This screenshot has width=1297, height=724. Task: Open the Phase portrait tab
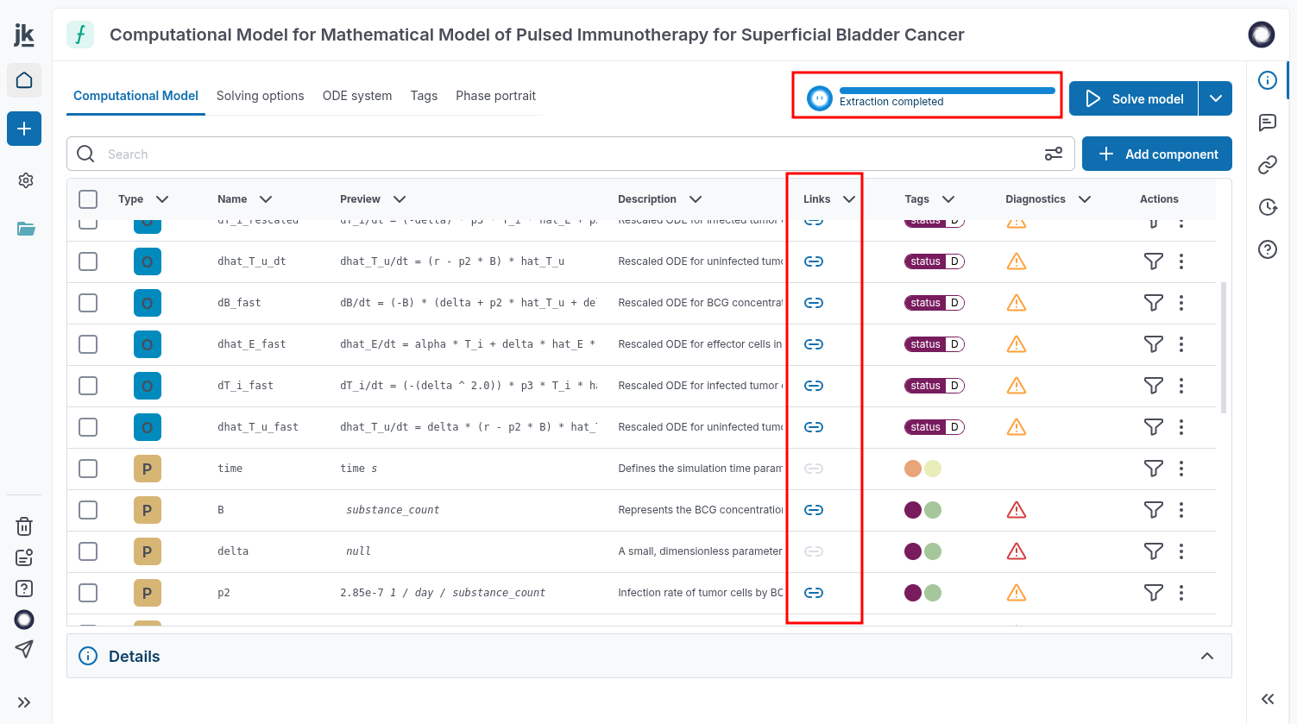[495, 96]
